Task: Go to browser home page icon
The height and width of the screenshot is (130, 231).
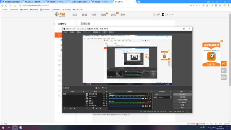Action: click(15, 5)
